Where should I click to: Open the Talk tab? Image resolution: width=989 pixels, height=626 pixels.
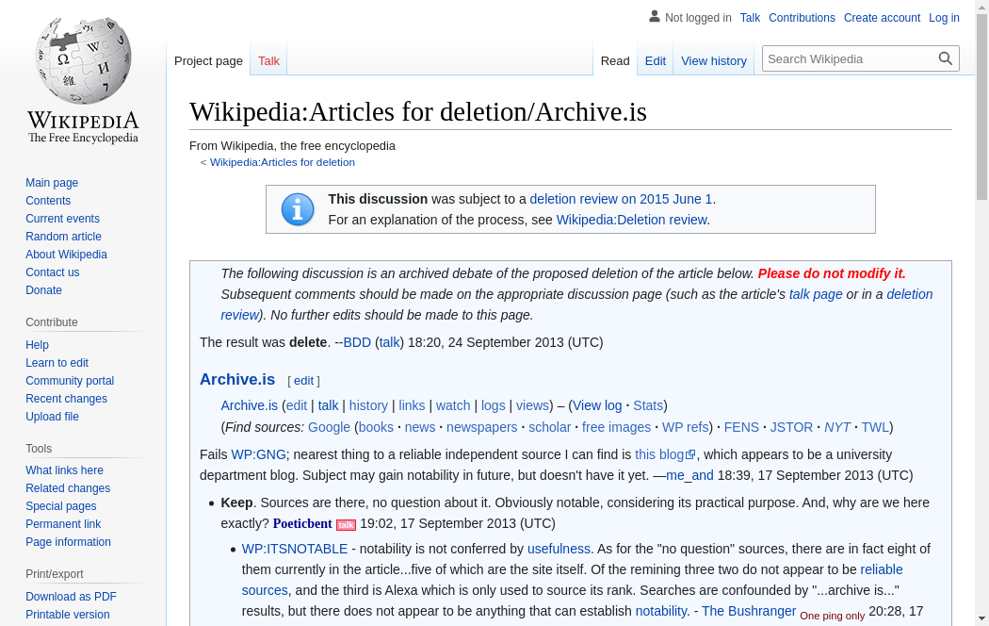coord(268,60)
